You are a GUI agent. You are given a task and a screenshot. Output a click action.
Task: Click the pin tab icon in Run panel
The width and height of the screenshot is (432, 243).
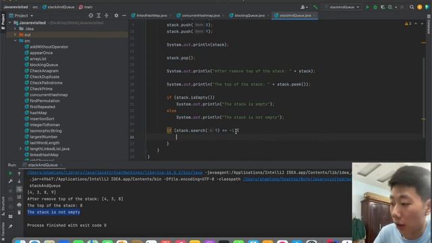pyautogui.click(x=11, y=227)
